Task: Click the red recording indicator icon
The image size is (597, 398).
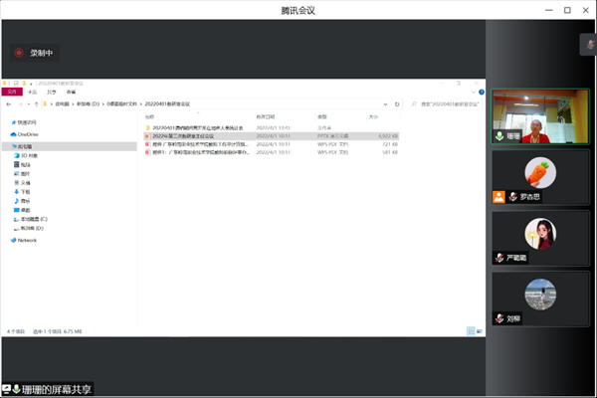Action: pyautogui.click(x=18, y=53)
